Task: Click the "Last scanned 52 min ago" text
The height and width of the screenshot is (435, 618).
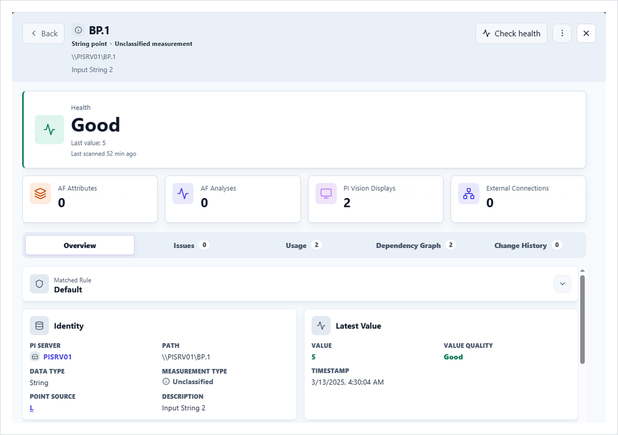Action: 103,154
